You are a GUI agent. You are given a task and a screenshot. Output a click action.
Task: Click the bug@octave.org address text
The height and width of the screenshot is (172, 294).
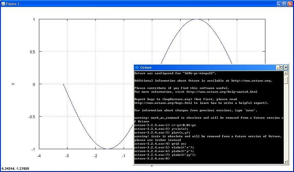(177, 99)
